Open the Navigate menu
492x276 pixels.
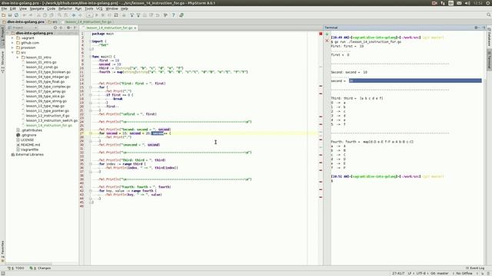[37, 8]
